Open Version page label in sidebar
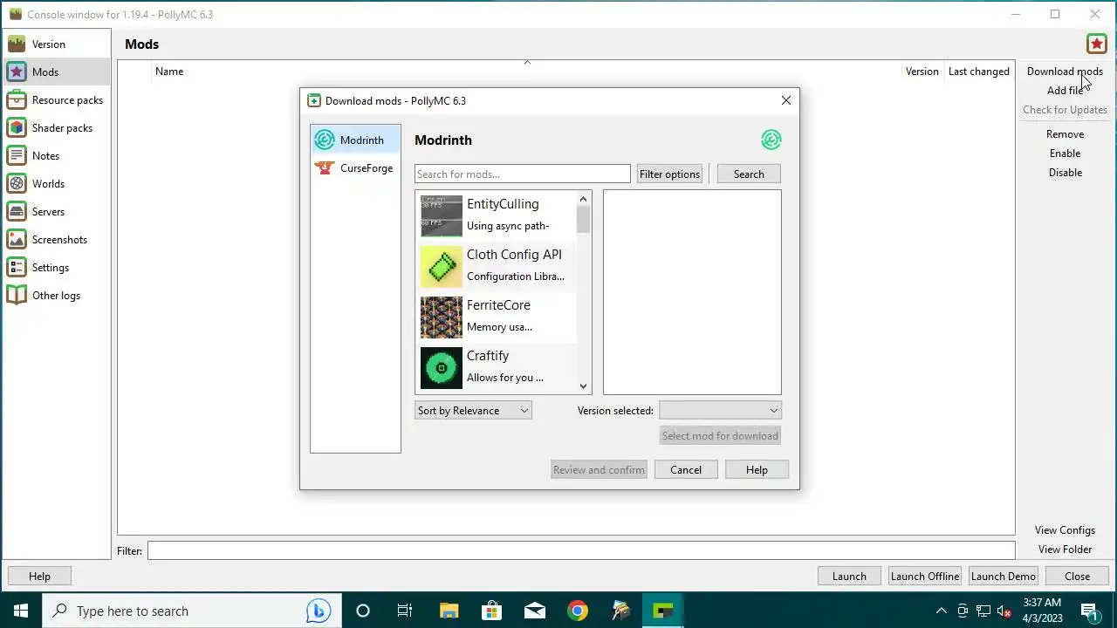Viewport: 1117px width, 628px height. 49,44
